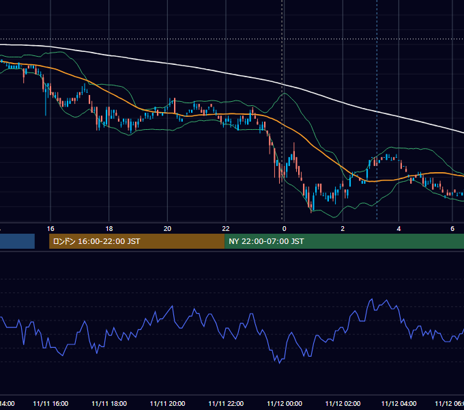
Task: Click the '11/11 16:00' date label
Action: click(x=50, y=403)
